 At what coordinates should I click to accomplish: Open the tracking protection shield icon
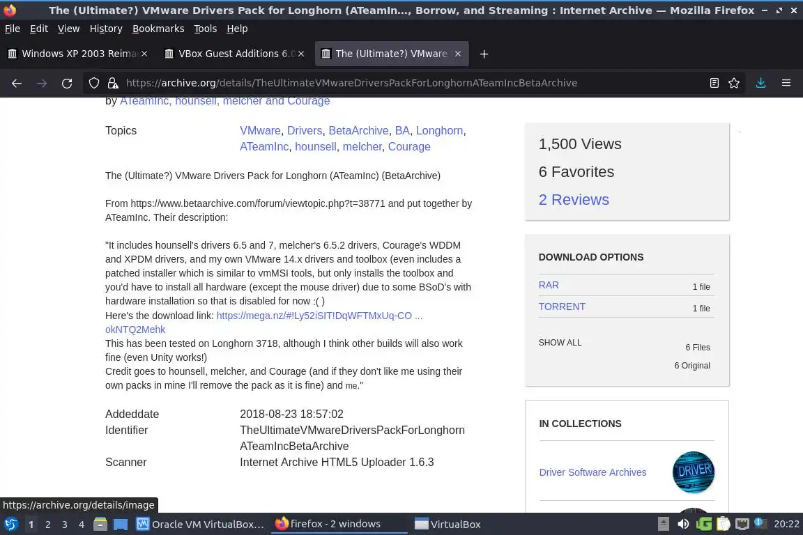tap(93, 83)
